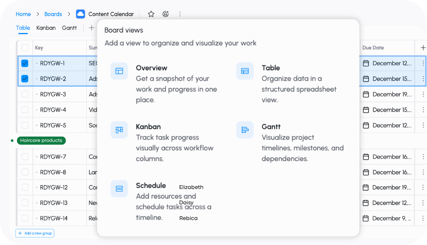This screenshot has width=427, height=245.
Task: Select Schedule in Board views
Action: (x=151, y=185)
